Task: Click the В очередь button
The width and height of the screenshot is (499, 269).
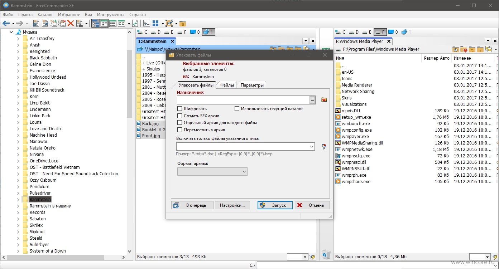Action: click(x=192, y=205)
